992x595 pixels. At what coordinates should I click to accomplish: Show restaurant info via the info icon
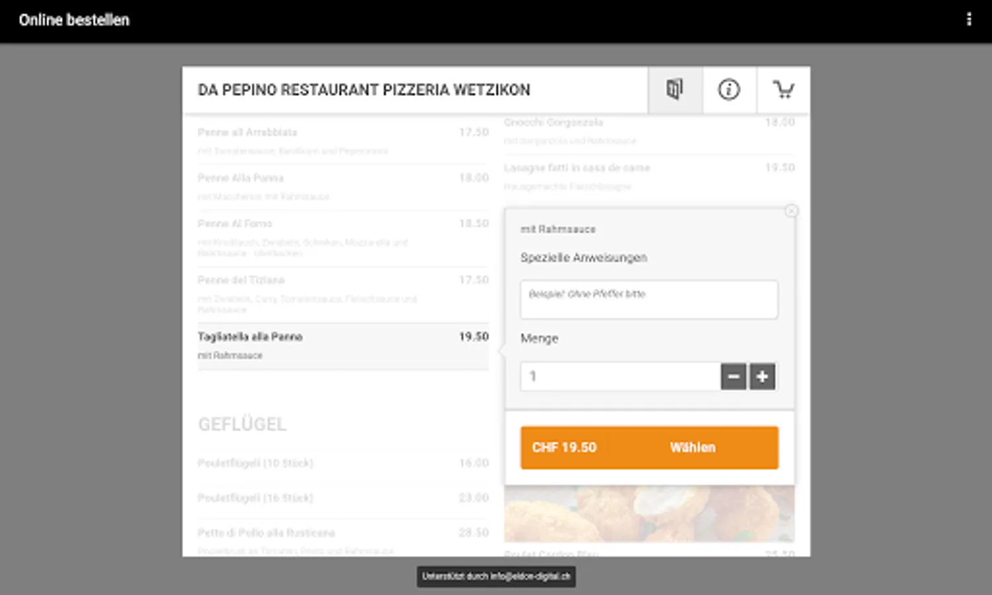click(x=729, y=89)
